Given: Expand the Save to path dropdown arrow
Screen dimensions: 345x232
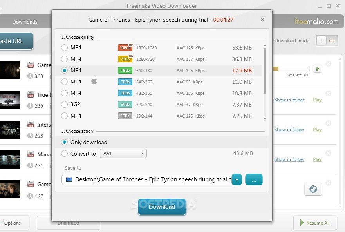Looking at the screenshot, I should pos(237,179).
